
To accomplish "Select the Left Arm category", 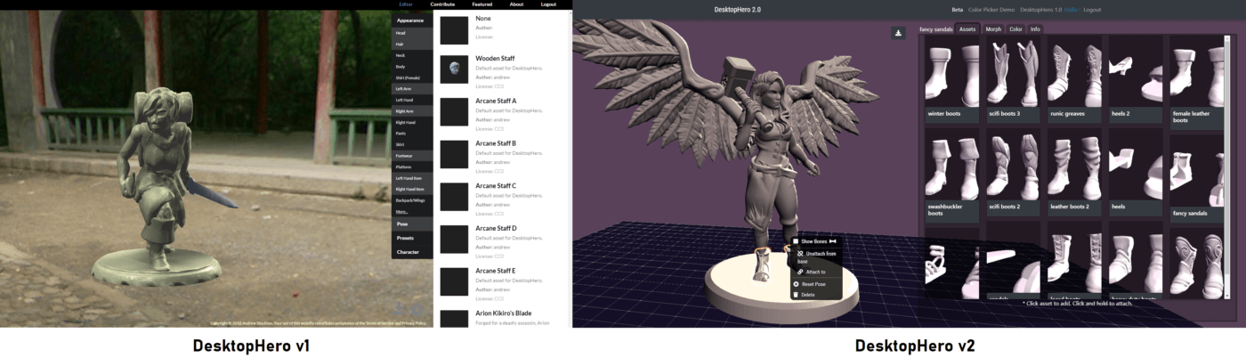I will pyautogui.click(x=412, y=88).
